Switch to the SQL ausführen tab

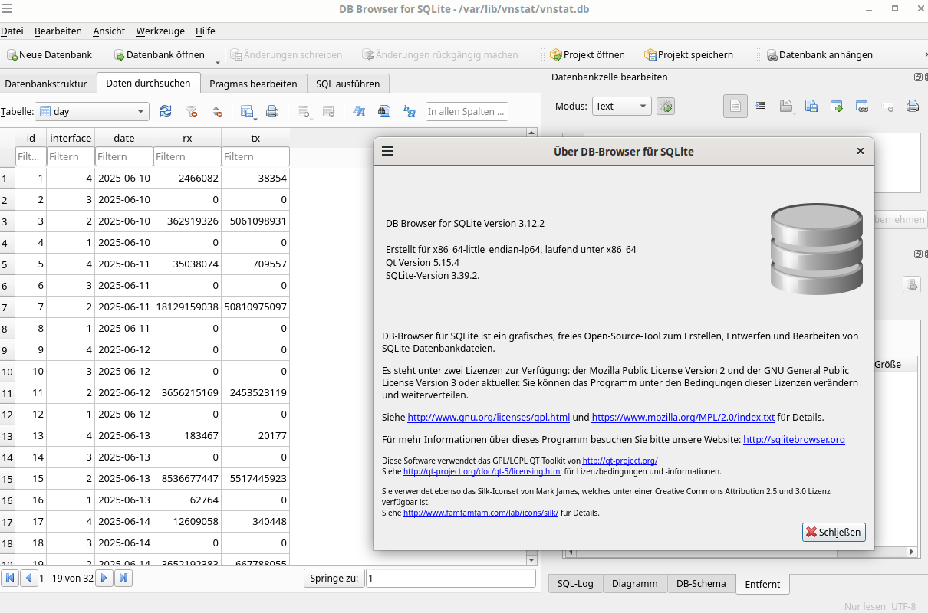click(x=348, y=84)
